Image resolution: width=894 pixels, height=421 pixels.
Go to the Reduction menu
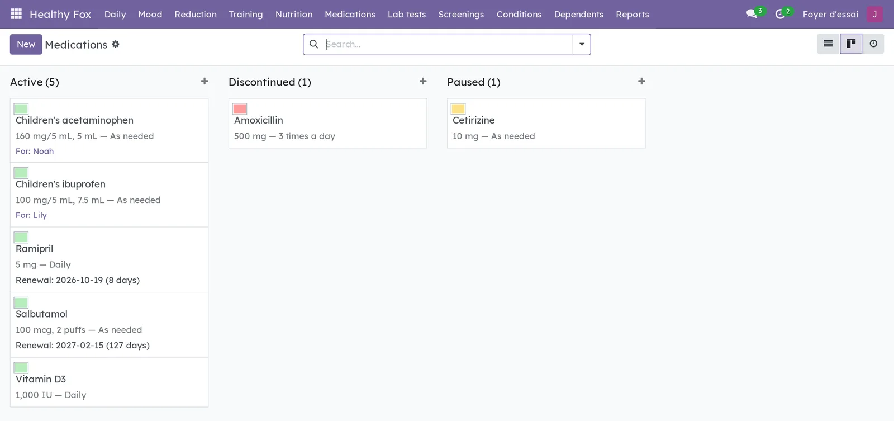196,14
